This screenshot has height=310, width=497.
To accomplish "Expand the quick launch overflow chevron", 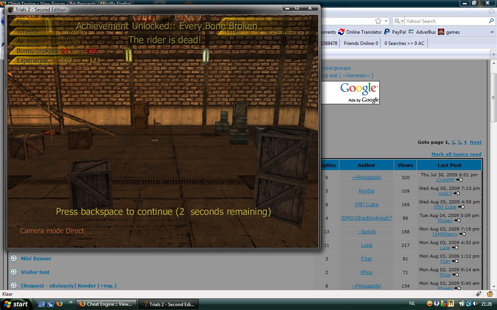I will [x=71, y=302].
